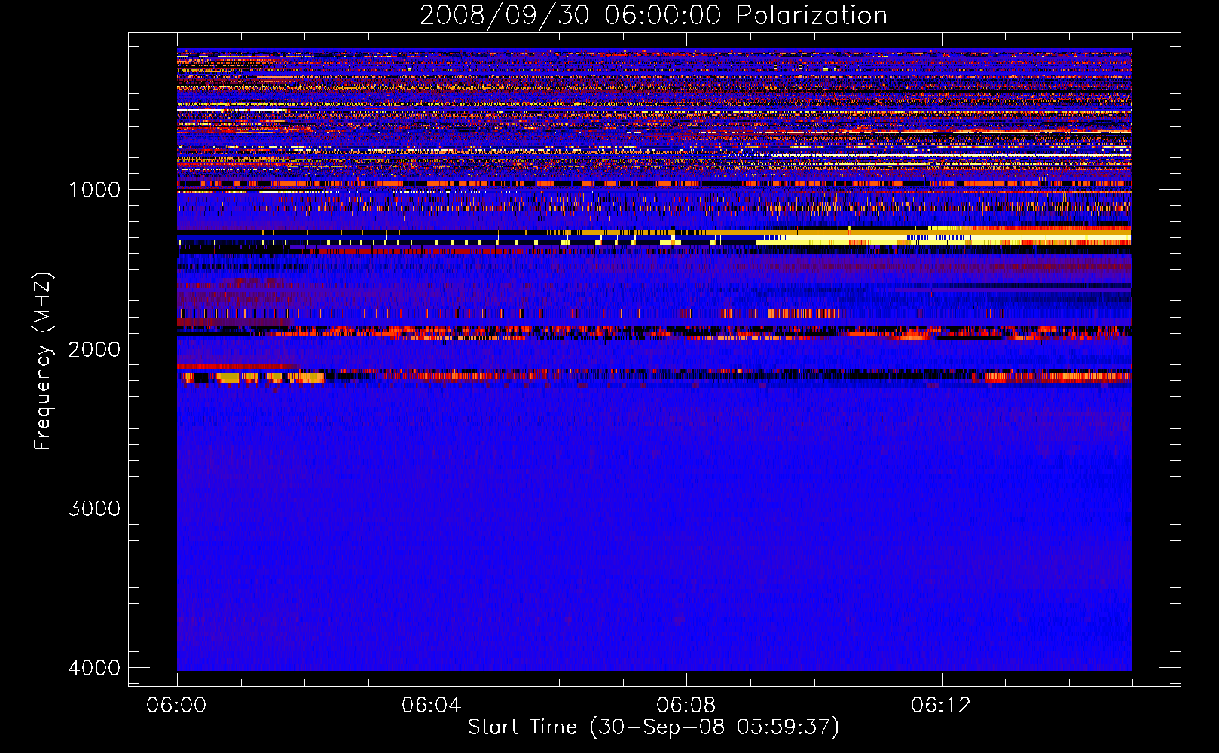Click the 06:08 time tick label

(x=686, y=706)
